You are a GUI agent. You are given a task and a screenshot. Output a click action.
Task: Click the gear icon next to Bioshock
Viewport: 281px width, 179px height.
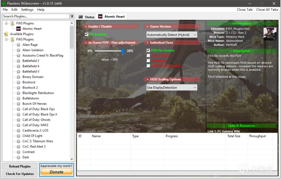18,82
